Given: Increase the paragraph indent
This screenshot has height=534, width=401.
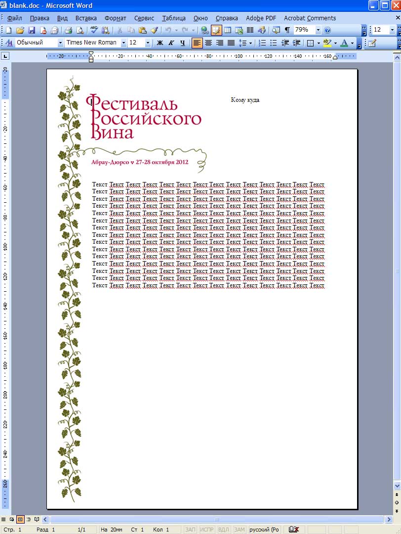Looking at the screenshot, I should pyautogui.click(x=297, y=43).
